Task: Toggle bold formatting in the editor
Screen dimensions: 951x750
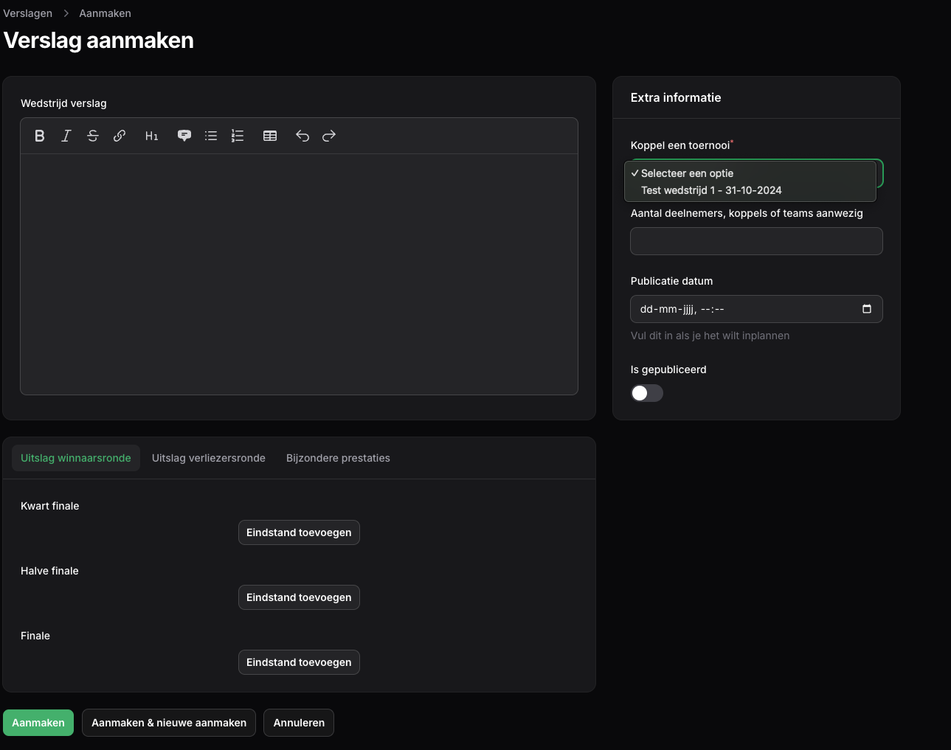Action: [40, 136]
